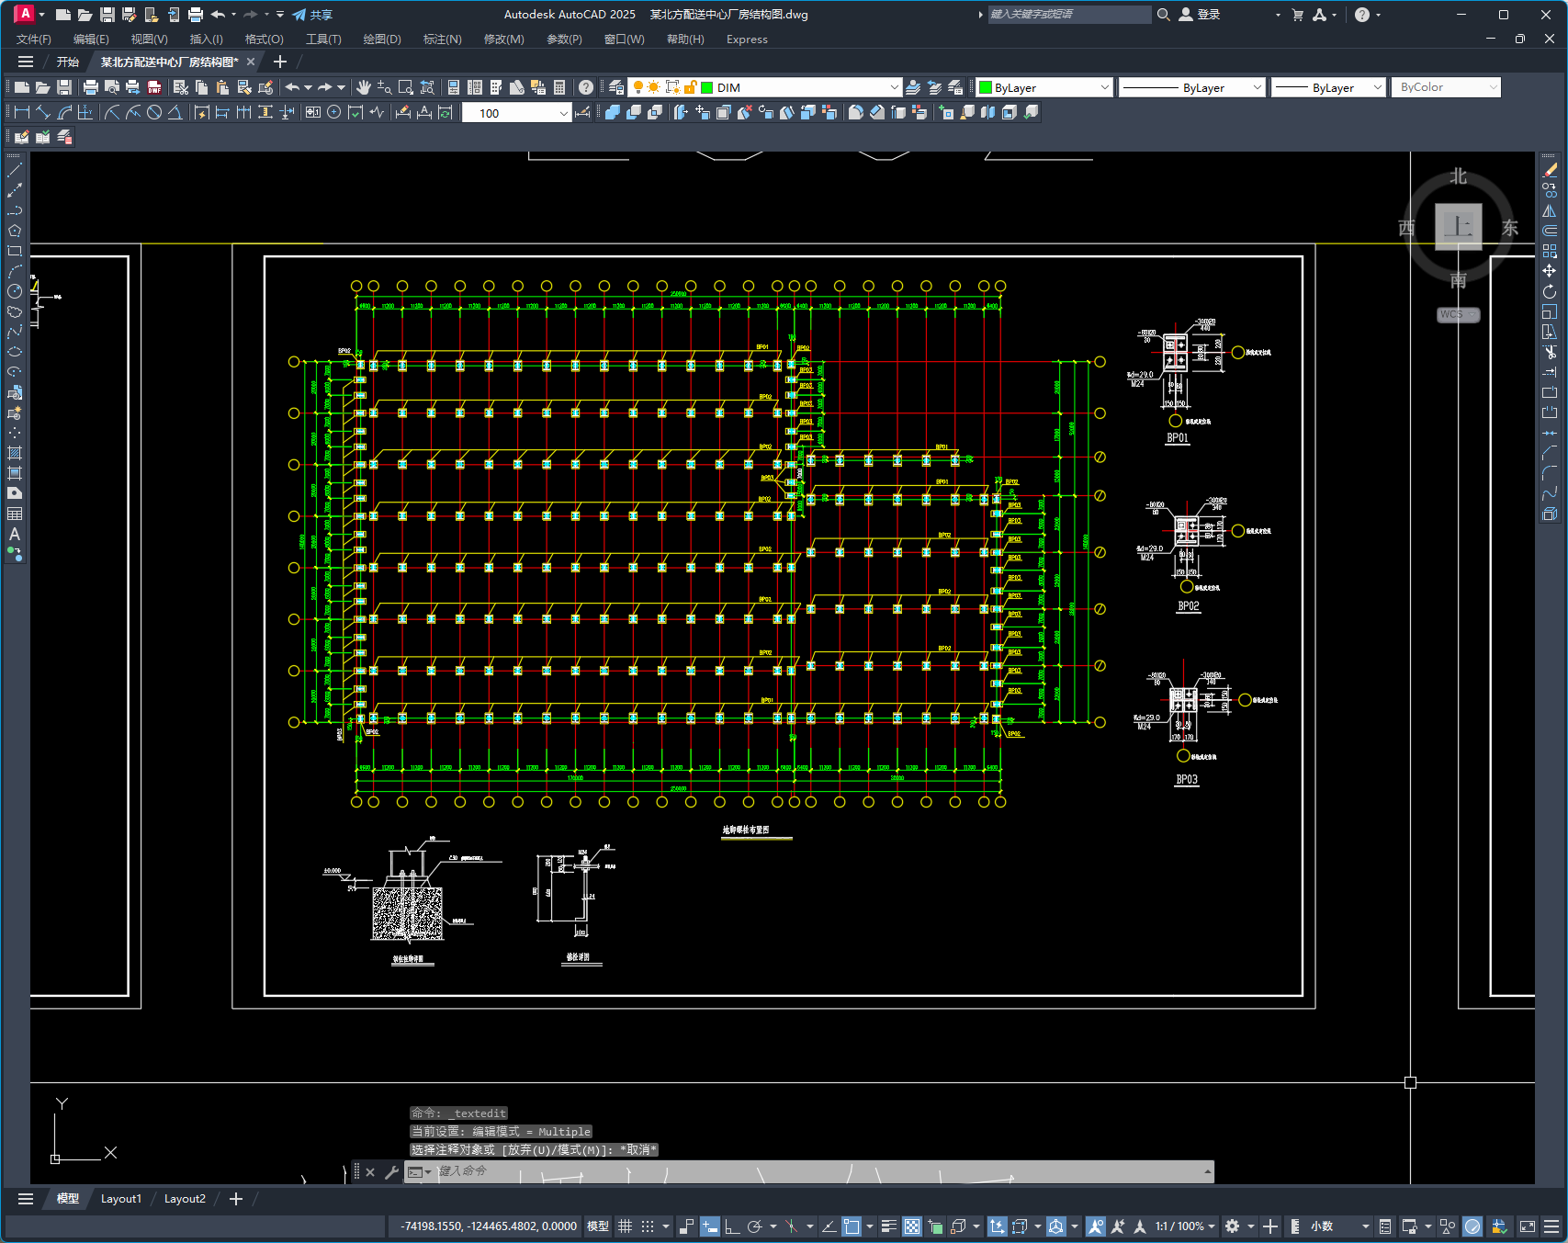Click the 共享 share button
Viewport: 1568px width, 1243px height.
312,15
